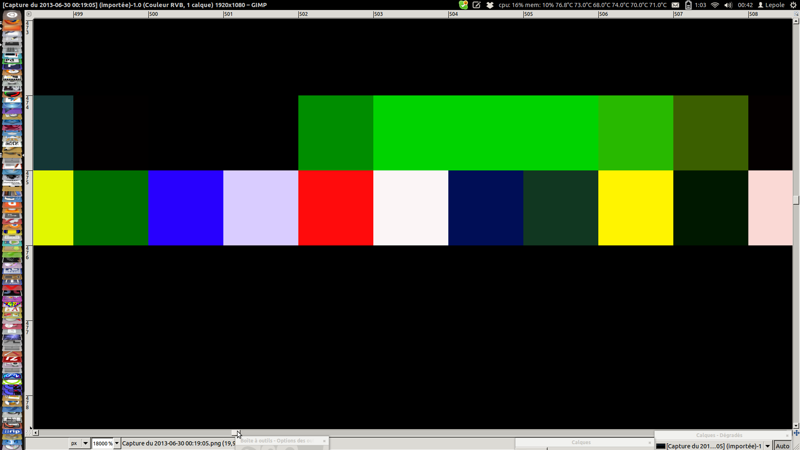Click the vertical scrollbar up arrow
Image resolution: width=800 pixels, height=450 pixels.
[x=796, y=21]
